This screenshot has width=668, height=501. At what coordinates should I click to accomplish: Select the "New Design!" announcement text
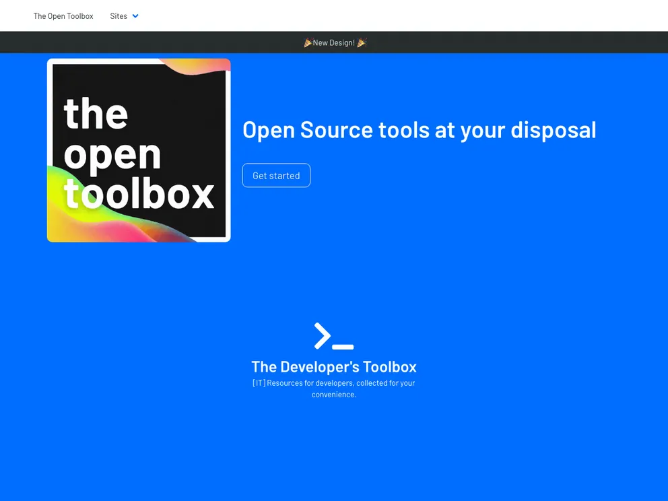pyautogui.click(x=333, y=43)
